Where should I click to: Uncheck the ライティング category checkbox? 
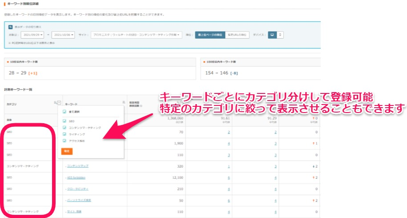click(65, 134)
